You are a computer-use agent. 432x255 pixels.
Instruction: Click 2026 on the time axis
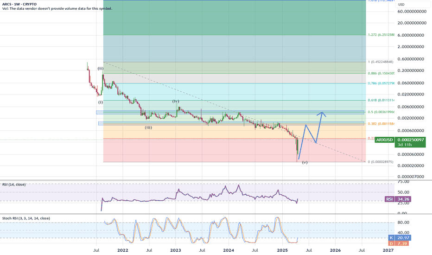(335, 250)
